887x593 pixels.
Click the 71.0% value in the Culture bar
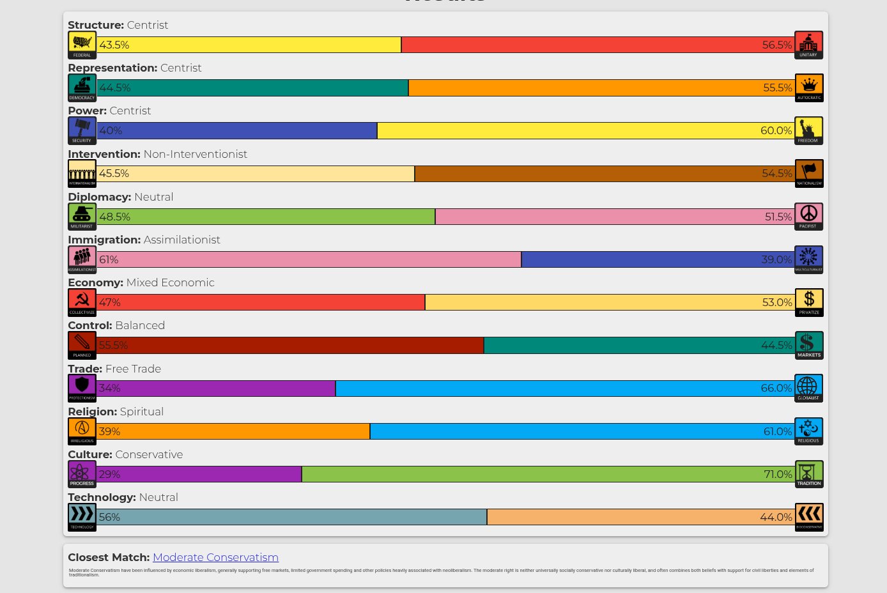778,474
